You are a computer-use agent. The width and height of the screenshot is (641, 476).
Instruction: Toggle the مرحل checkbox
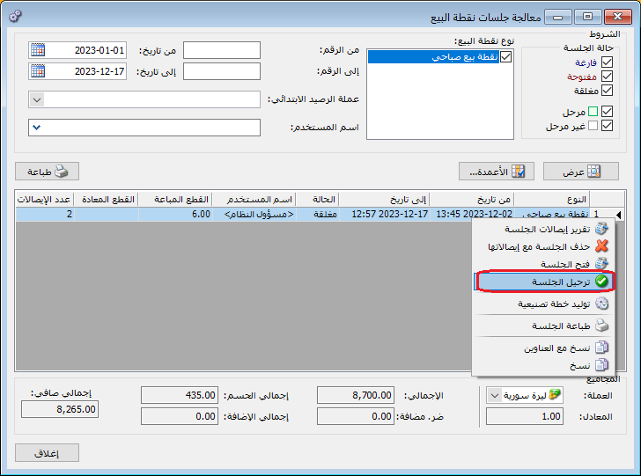coord(607,111)
